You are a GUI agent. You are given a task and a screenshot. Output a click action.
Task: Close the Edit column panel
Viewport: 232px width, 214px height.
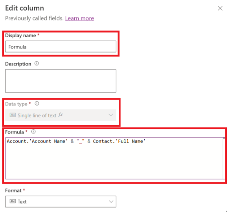[x=220, y=8]
